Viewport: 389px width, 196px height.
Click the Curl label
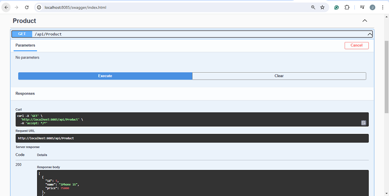(x=18, y=109)
